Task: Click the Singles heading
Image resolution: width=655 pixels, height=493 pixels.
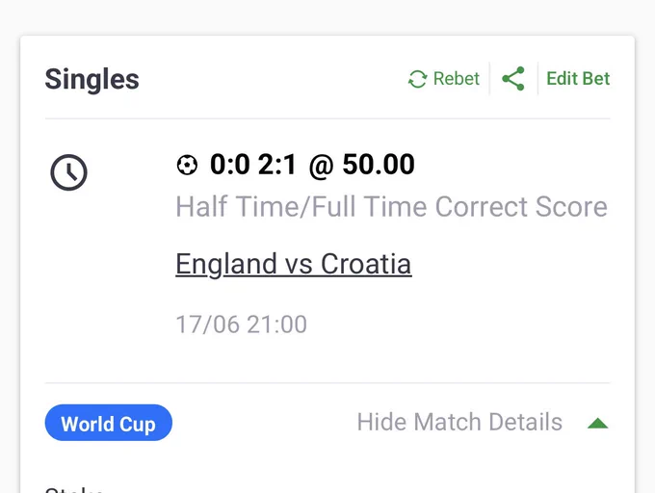Action: 92,79
